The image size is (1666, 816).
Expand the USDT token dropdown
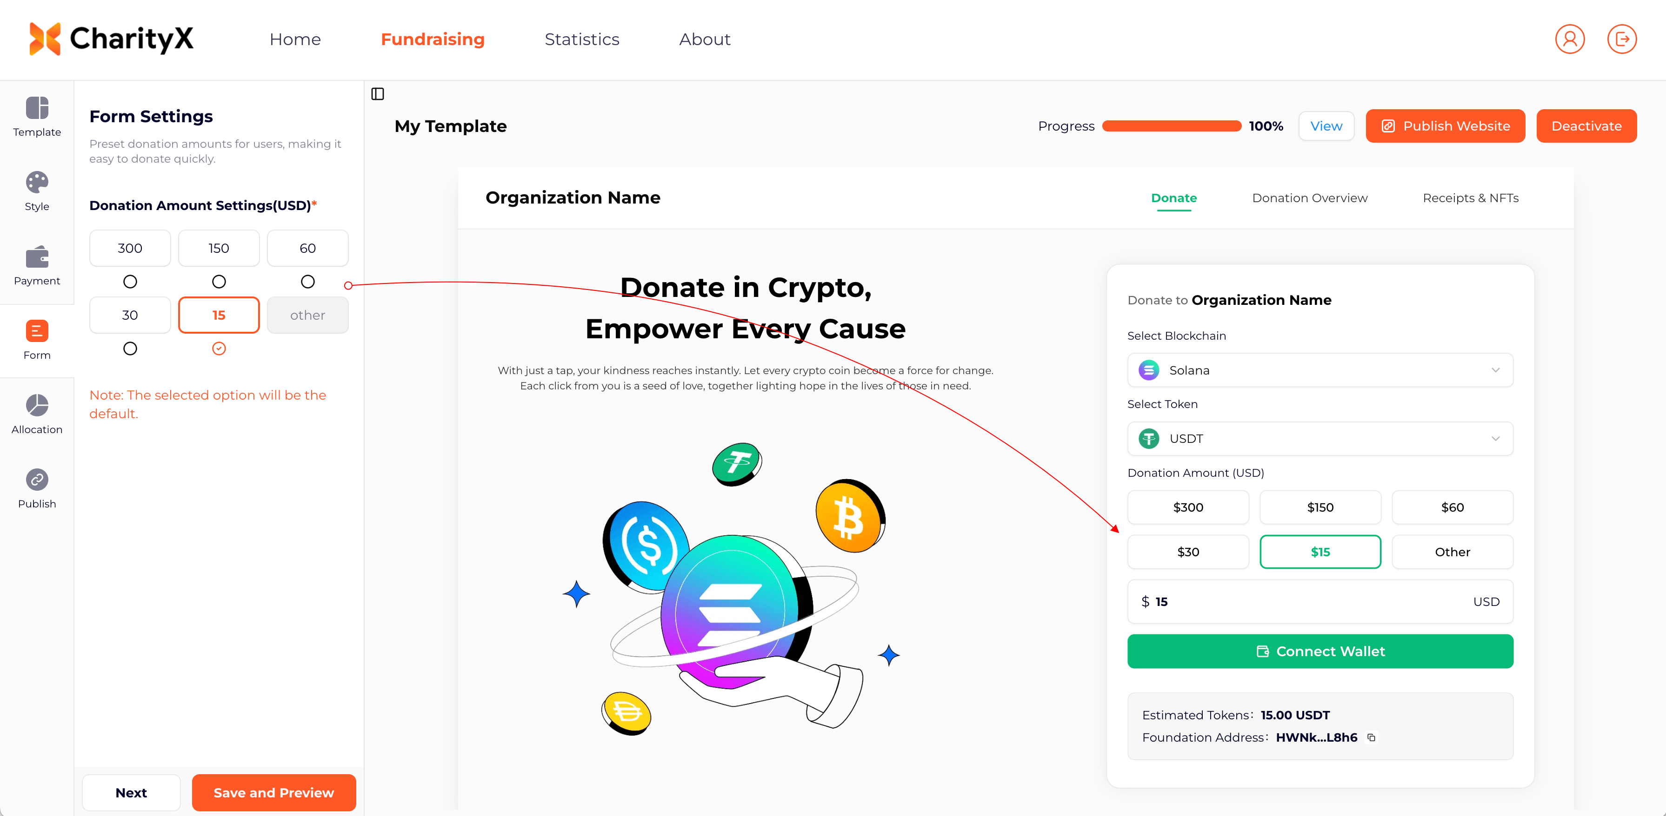click(1320, 439)
